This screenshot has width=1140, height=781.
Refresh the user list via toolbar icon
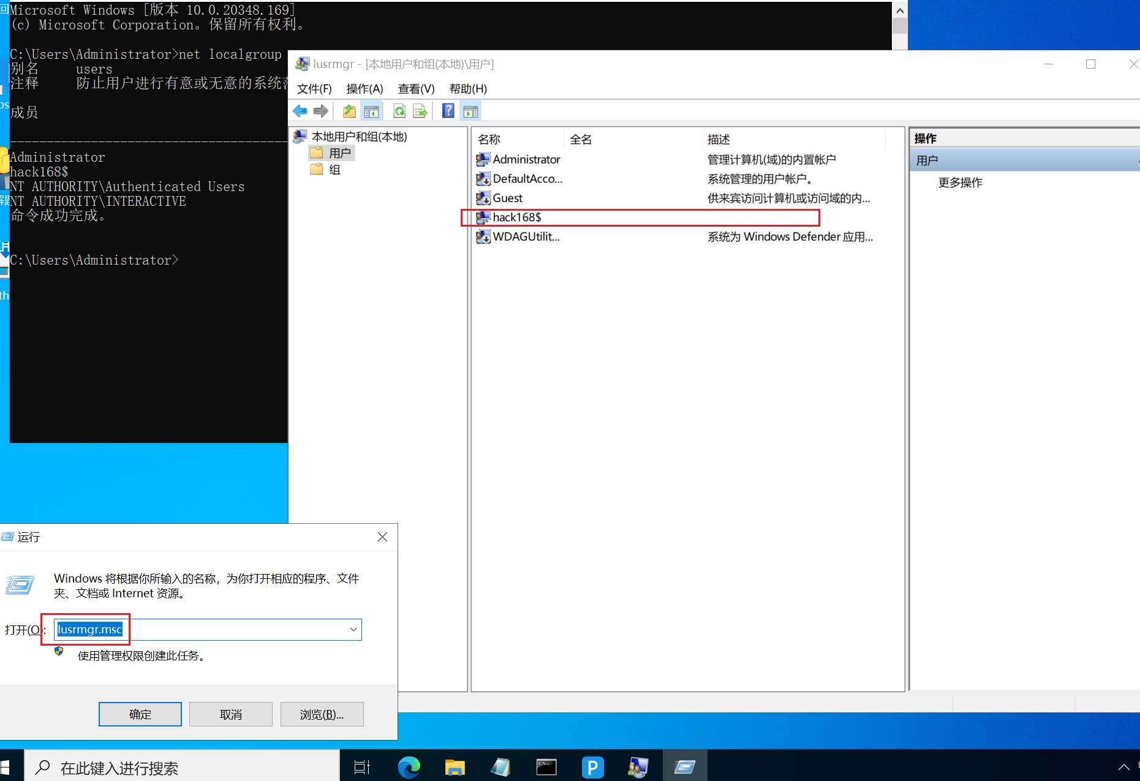(x=399, y=111)
